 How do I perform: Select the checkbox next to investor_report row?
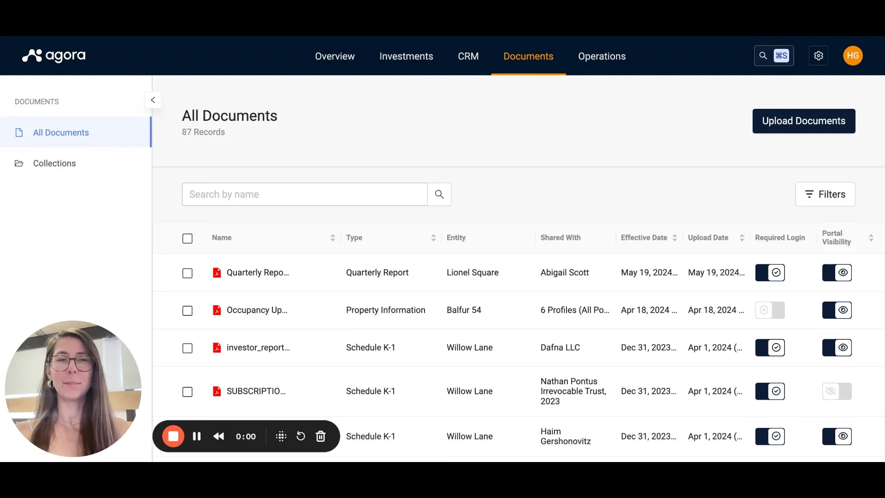[x=187, y=348]
